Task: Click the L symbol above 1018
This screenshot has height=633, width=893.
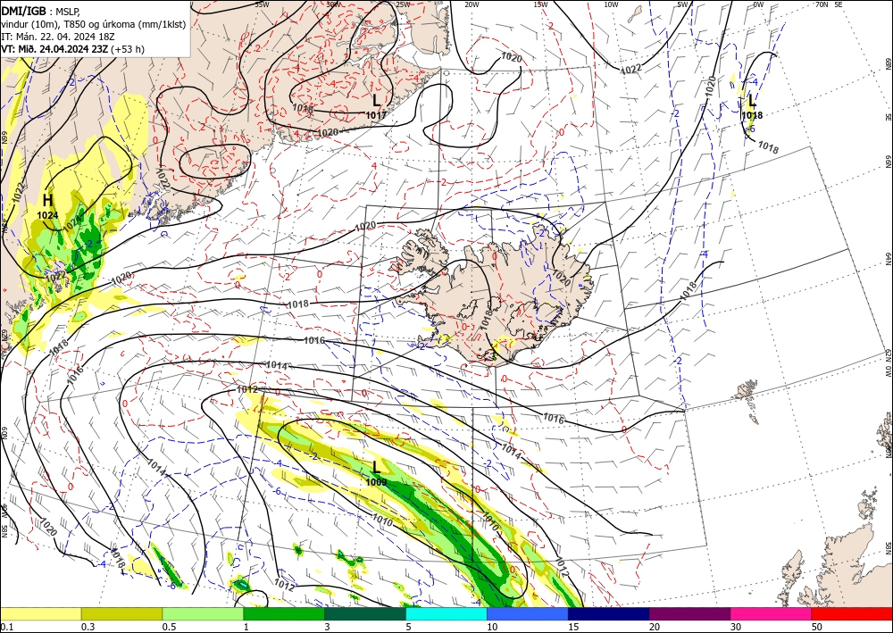Action: (x=752, y=101)
